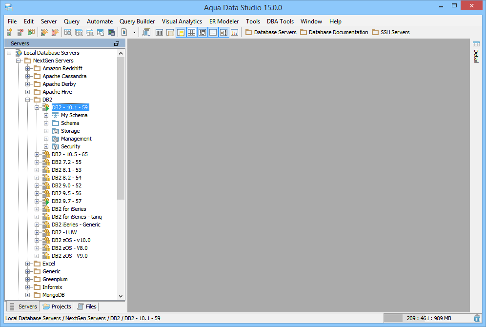Expand the My Schema node
This screenshot has width=486, height=327.
pyautogui.click(x=46, y=115)
